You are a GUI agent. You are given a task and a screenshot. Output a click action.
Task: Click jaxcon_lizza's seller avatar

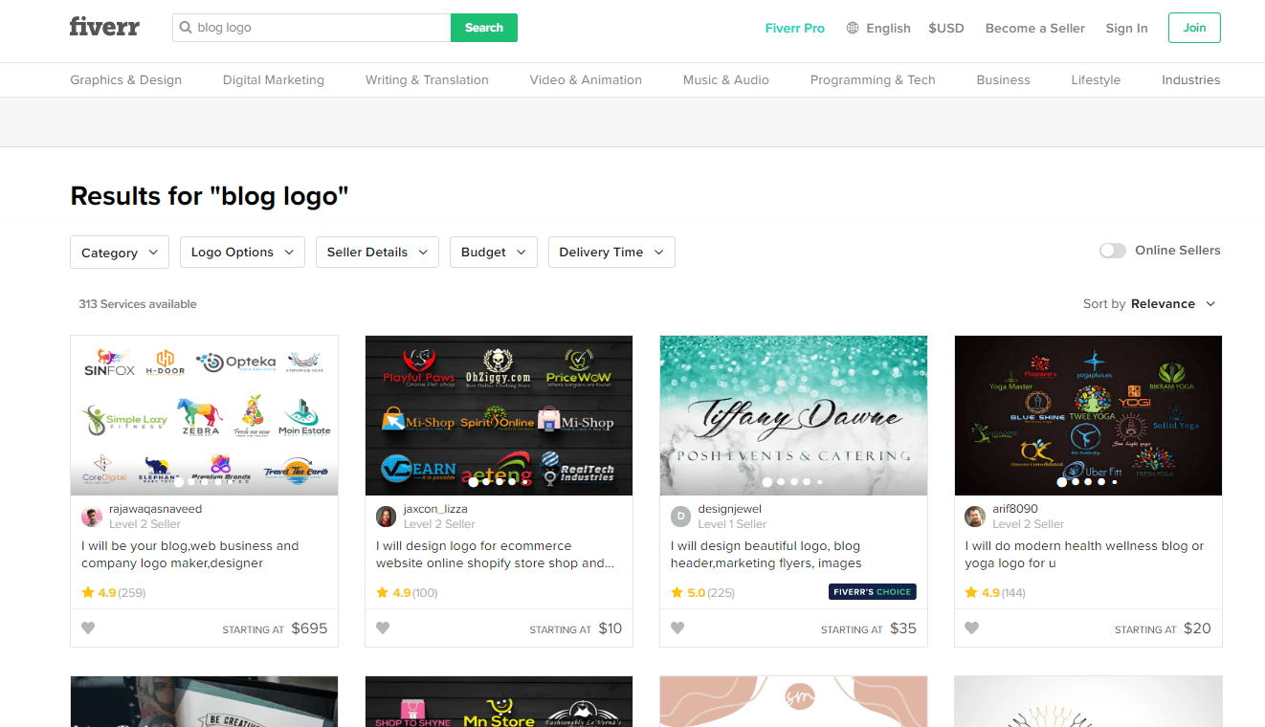pos(387,517)
